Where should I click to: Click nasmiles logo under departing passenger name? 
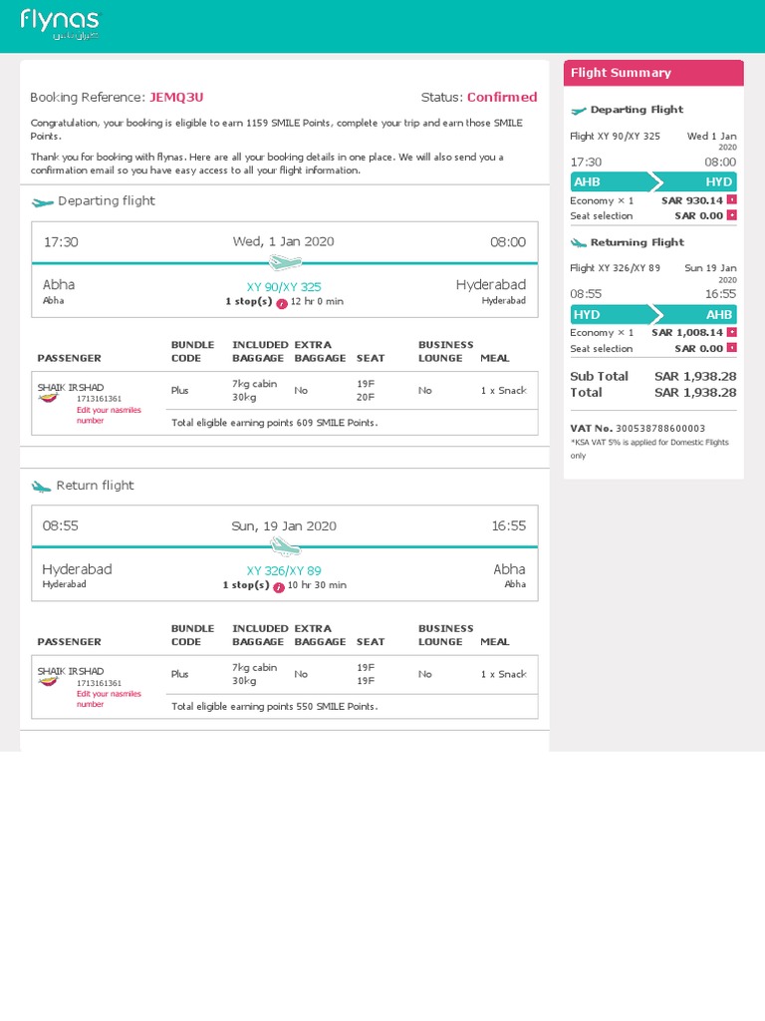click(49, 399)
